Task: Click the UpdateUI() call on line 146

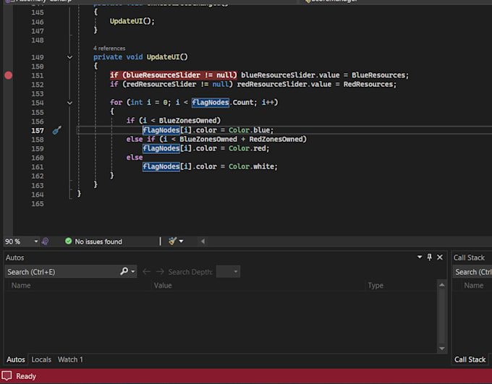Action: click(132, 22)
